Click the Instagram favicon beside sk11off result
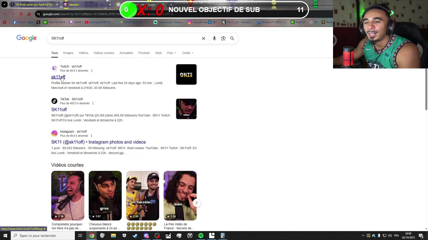This screenshot has height=240, width=428. pyautogui.click(x=54, y=133)
